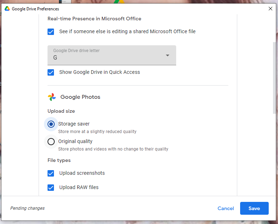
Task: Click the dropdown arrow next to drive letter G
Action: click(167, 55)
